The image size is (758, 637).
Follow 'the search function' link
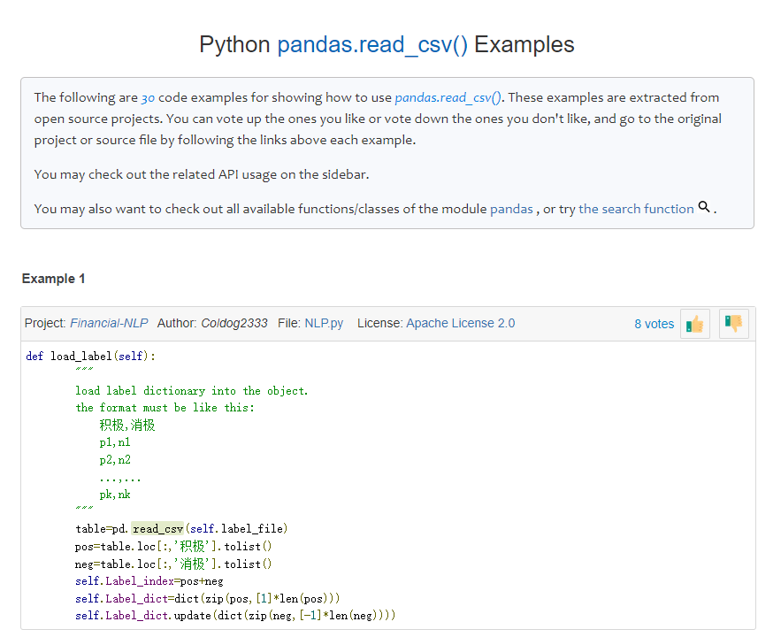tap(636, 209)
